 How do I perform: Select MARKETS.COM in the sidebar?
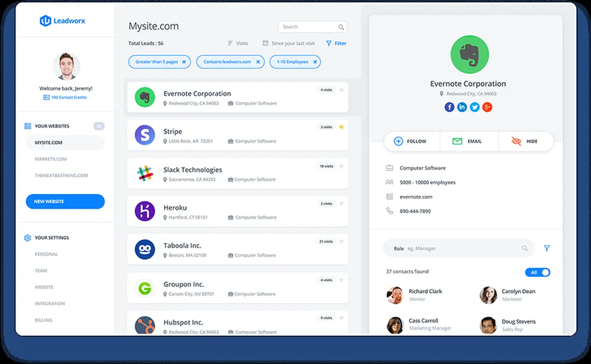pos(51,159)
